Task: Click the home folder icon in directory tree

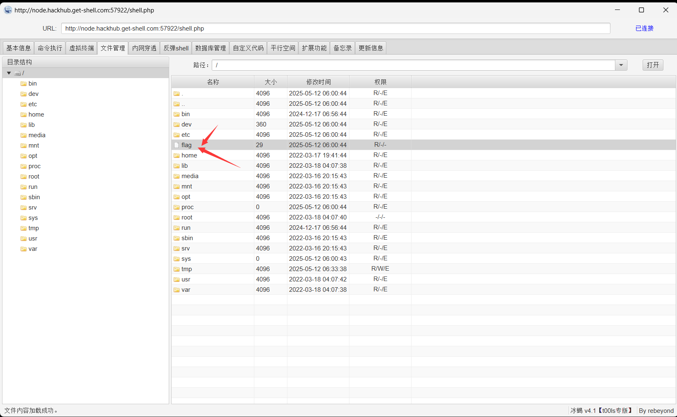Action: pyautogui.click(x=24, y=114)
